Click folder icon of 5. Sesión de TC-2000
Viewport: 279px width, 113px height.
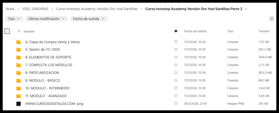[x=18, y=50]
